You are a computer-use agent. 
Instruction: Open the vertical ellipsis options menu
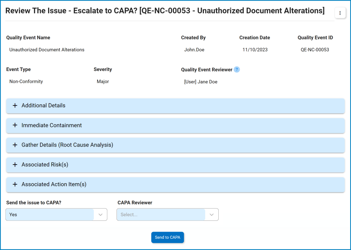click(340, 13)
